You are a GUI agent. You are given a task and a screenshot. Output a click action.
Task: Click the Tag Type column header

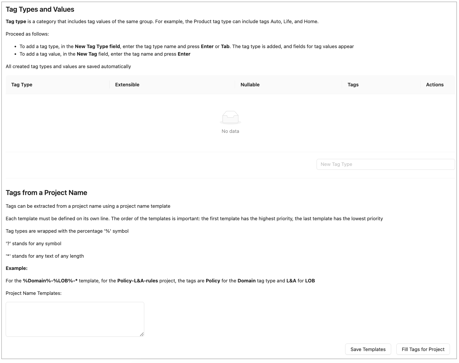click(x=22, y=85)
